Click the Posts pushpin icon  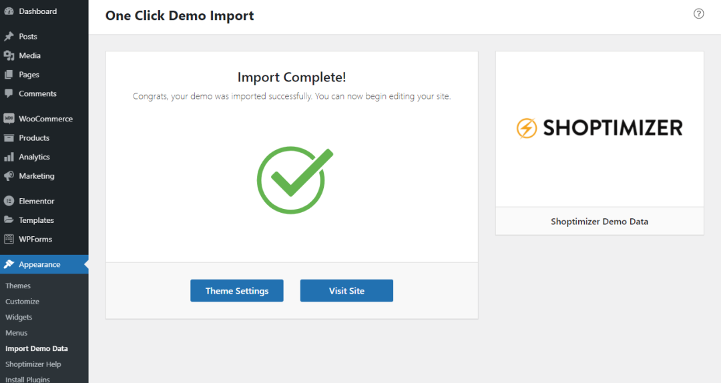9,37
